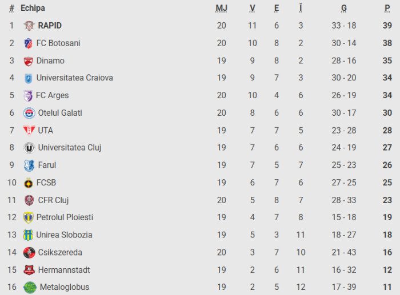Click the FC Arges club crest
This screenshot has width=400, height=295.
[28, 96]
